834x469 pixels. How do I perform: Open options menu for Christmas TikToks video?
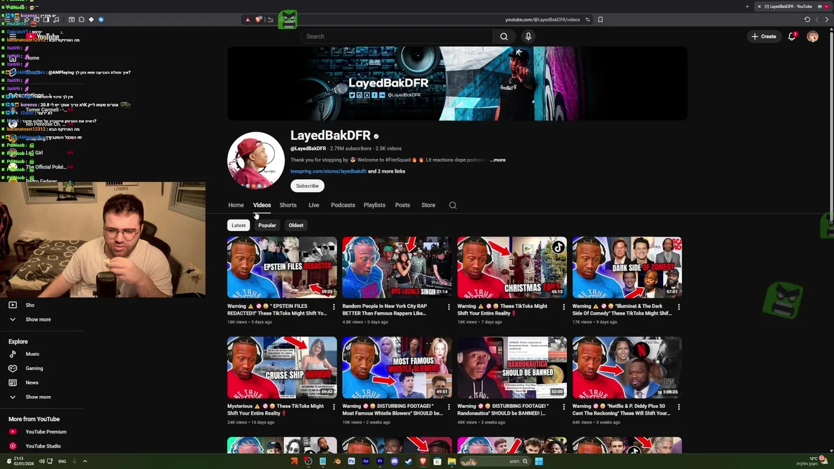564,307
